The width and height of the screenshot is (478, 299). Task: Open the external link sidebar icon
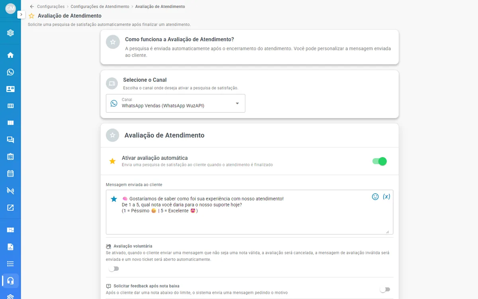10,207
